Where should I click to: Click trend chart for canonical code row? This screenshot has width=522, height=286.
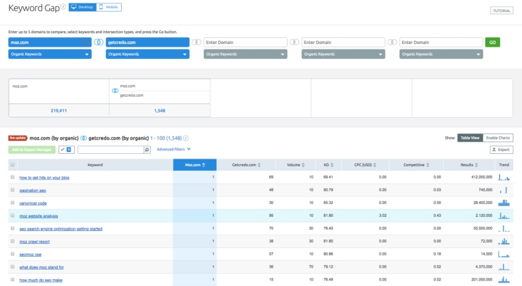(504, 203)
